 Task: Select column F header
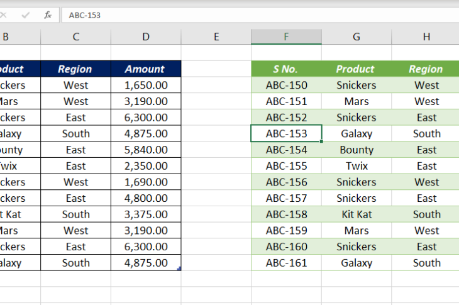[x=286, y=36]
